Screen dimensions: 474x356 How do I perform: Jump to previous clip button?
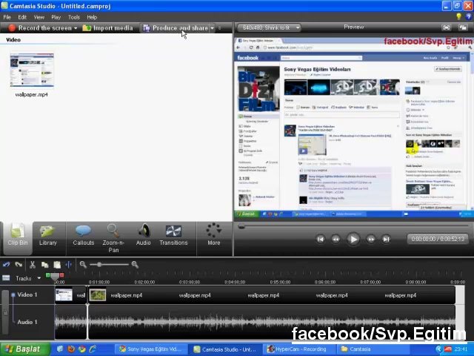pyautogui.click(x=321, y=239)
